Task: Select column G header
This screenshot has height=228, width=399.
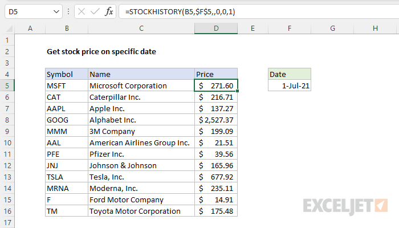Action: coord(332,28)
